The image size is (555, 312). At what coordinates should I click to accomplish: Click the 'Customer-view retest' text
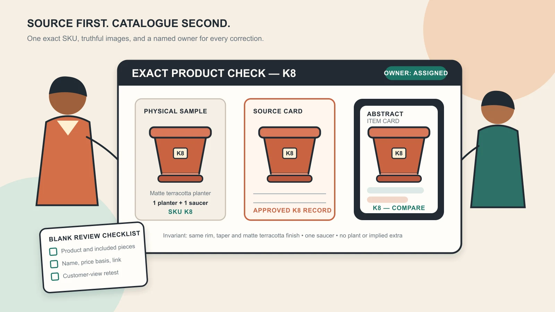[x=91, y=274]
